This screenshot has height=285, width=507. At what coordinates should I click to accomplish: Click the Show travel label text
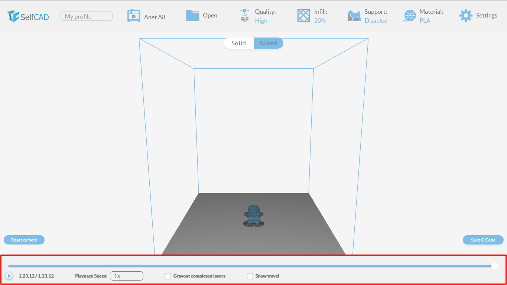click(x=267, y=276)
